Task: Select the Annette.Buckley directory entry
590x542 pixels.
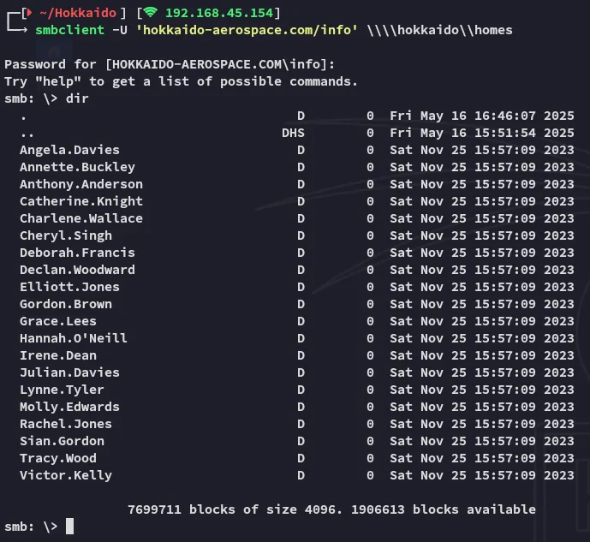Action: 77,167
